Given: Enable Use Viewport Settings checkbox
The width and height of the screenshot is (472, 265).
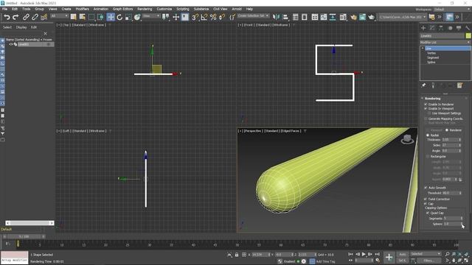Looking at the screenshot, I should point(429,113).
